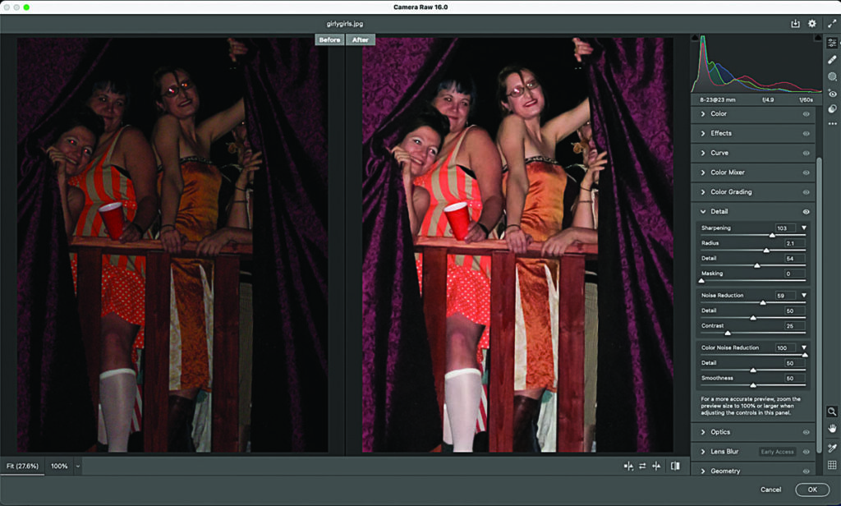This screenshot has height=506, width=841.
Task: Toggle the grid overlay icon
Action: pos(832,465)
